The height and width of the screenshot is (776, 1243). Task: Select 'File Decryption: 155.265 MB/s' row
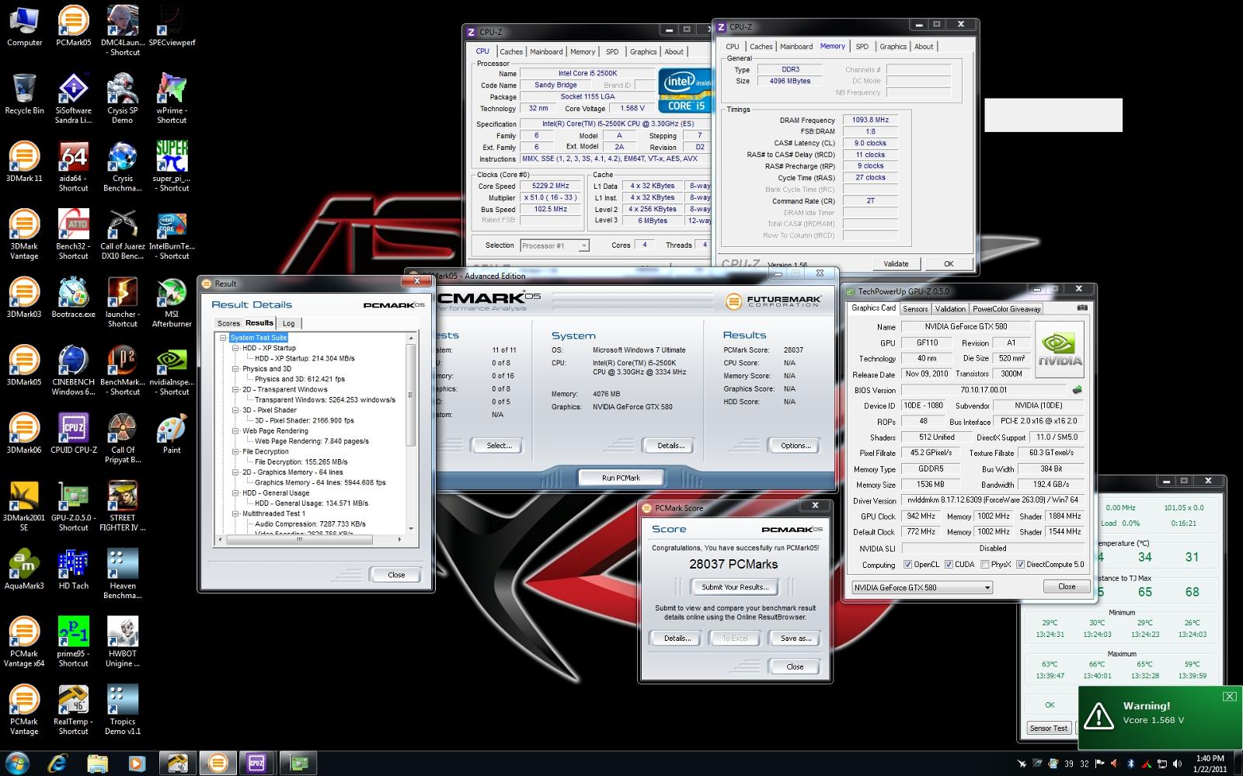point(301,462)
